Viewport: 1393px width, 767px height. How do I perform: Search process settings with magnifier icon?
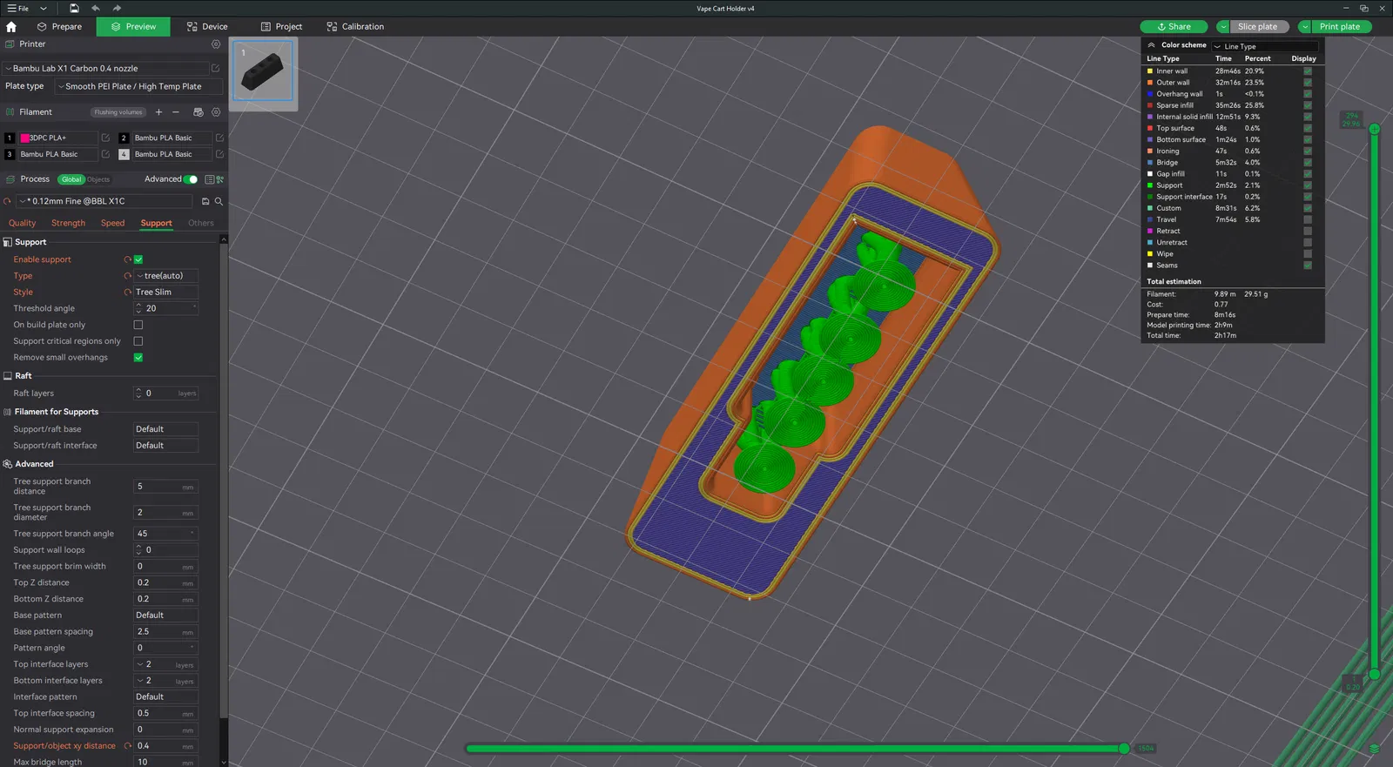[x=219, y=201]
